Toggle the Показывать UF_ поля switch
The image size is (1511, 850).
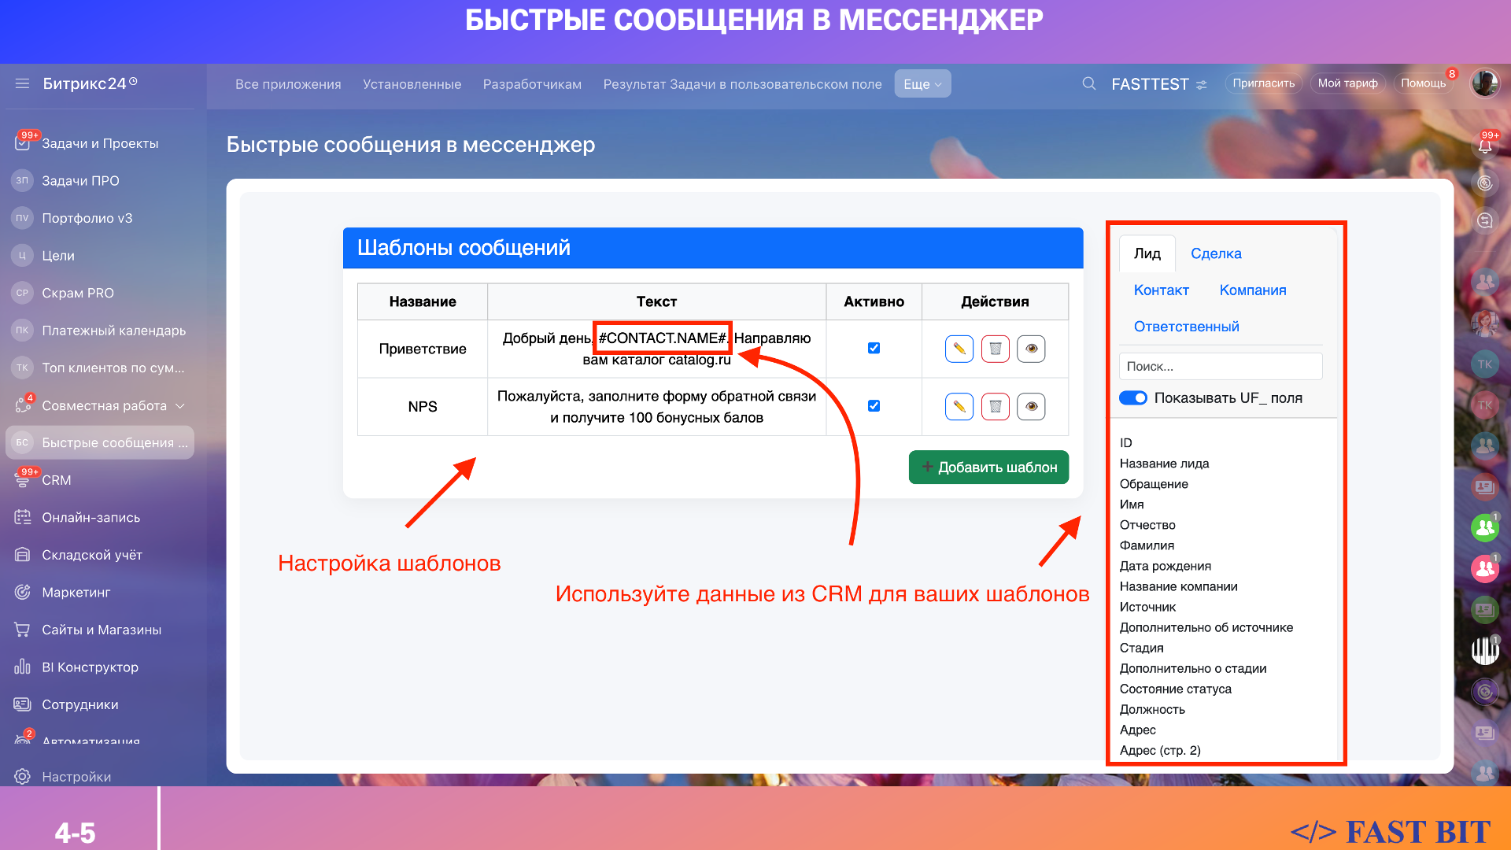pyautogui.click(x=1132, y=398)
